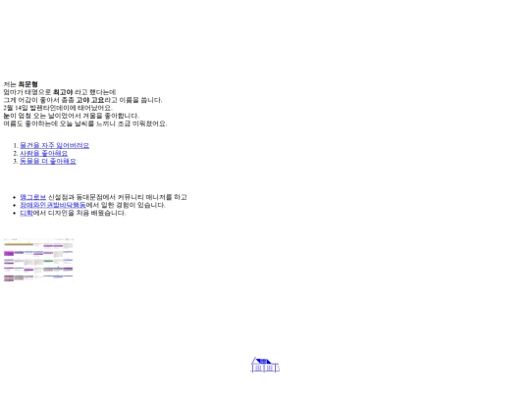The height and width of the screenshot is (397, 530).
Task: Click the line starting '여름도 좋아하는데'
Action: click(x=85, y=124)
